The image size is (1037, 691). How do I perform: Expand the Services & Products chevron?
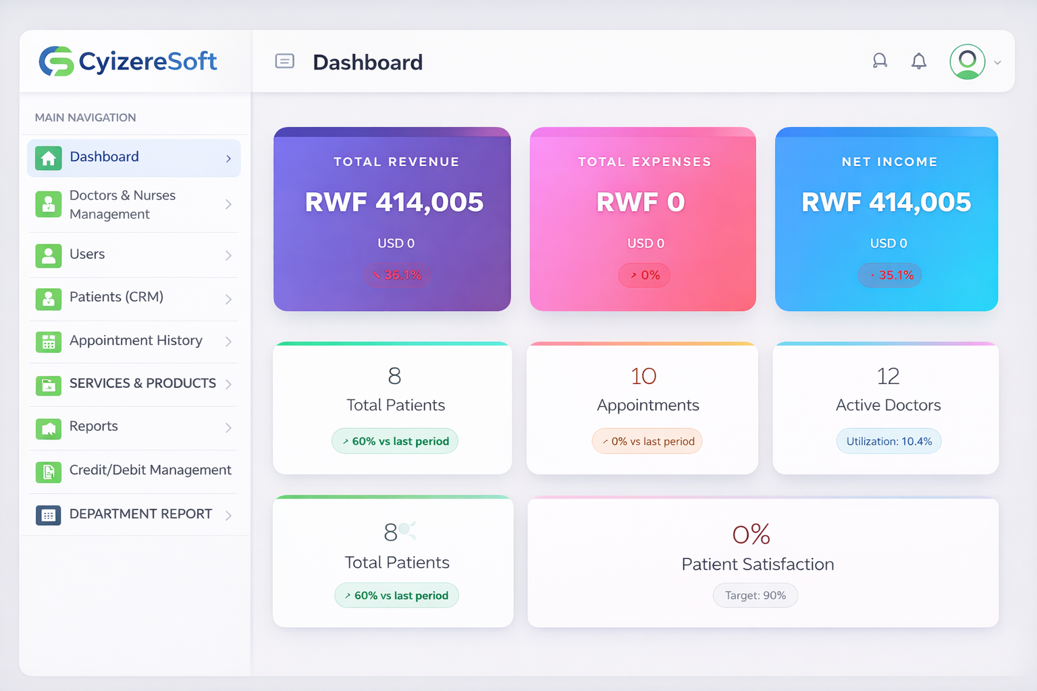[229, 385]
